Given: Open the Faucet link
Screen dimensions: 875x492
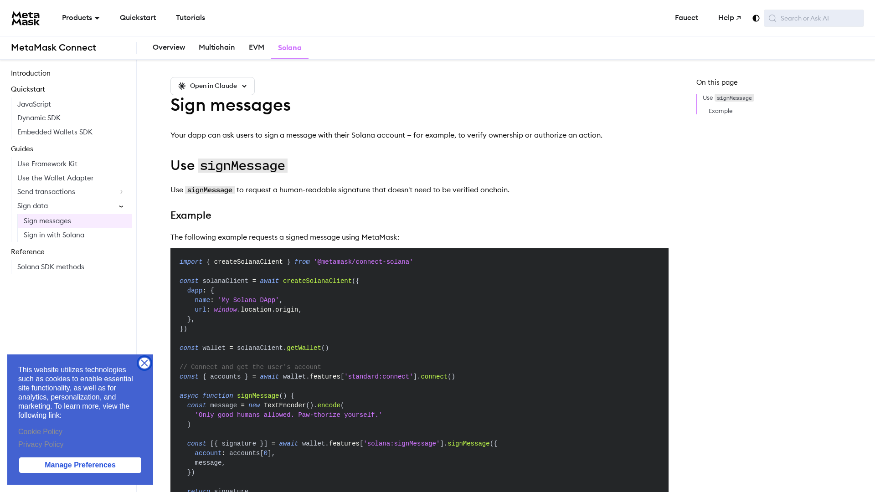Looking at the screenshot, I should click(x=686, y=18).
